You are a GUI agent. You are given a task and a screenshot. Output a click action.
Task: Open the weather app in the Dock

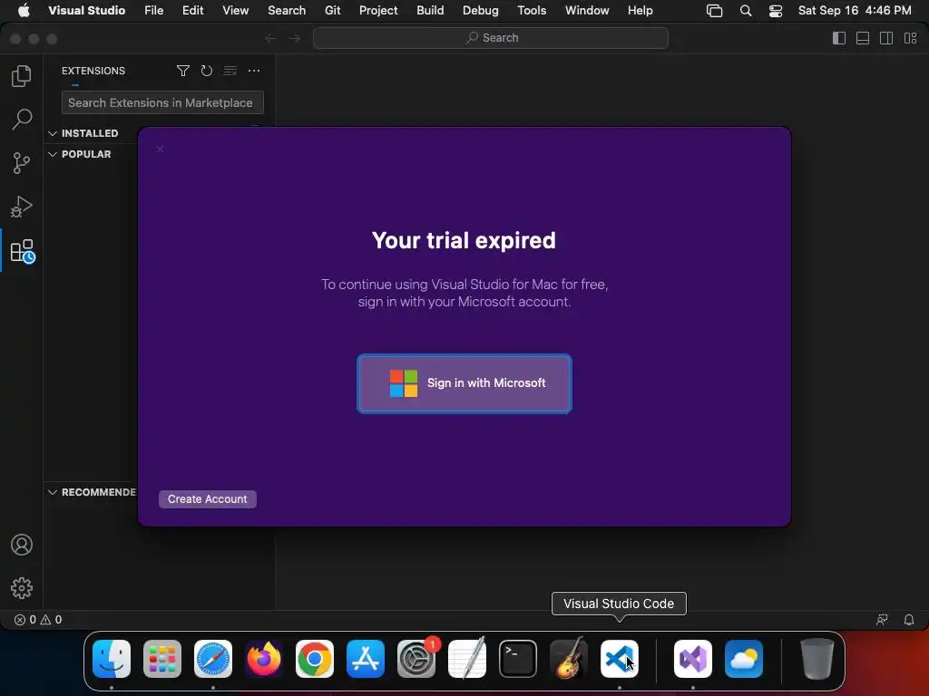click(744, 659)
